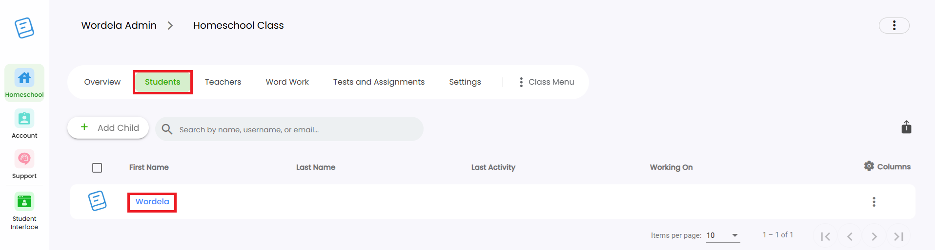
Task: Open the Tests and Assignments tab
Action: 379,82
